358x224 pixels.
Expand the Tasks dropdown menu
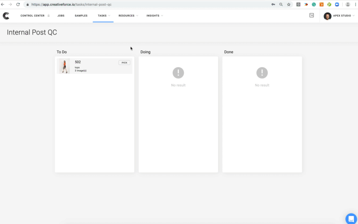103,16
